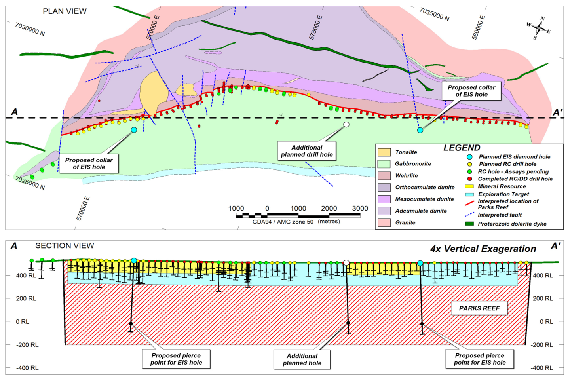Pick the Wehrlite legend color swatch
The width and height of the screenshot is (570, 380).
[x=384, y=175]
